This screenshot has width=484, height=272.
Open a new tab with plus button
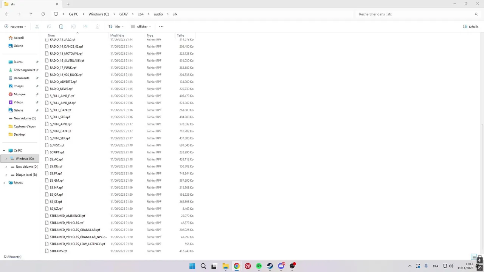(68, 4)
